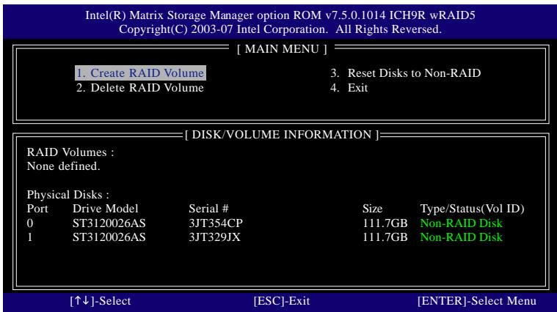Click the Intel Matrix Storage Manager title line

click(x=280, y=15)
